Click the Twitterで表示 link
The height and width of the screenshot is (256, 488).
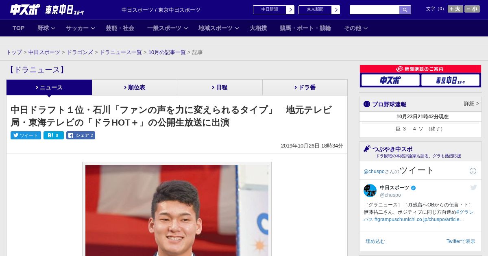tap(461, 241)
